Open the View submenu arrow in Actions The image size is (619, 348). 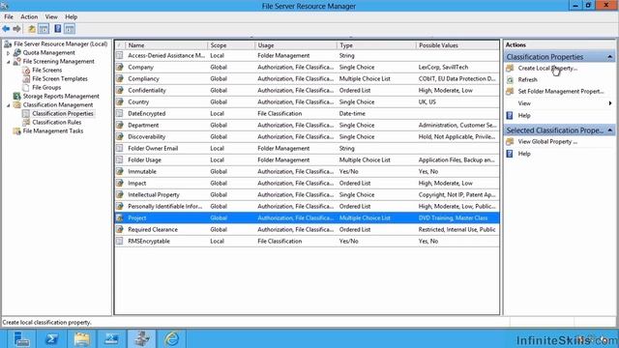click(x=610, y=103)
